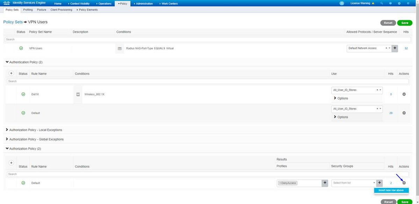Click plus button next to Security Groups list

380,183
